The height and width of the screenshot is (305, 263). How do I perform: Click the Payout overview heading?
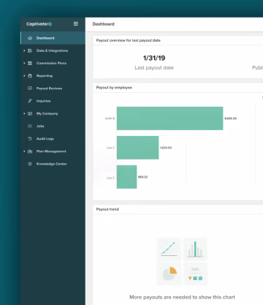tap(129, 40)
